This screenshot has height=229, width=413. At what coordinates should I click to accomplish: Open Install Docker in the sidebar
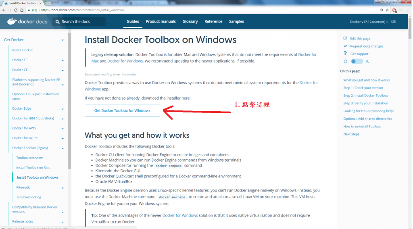pyautogui.click(x=23, y=50)
